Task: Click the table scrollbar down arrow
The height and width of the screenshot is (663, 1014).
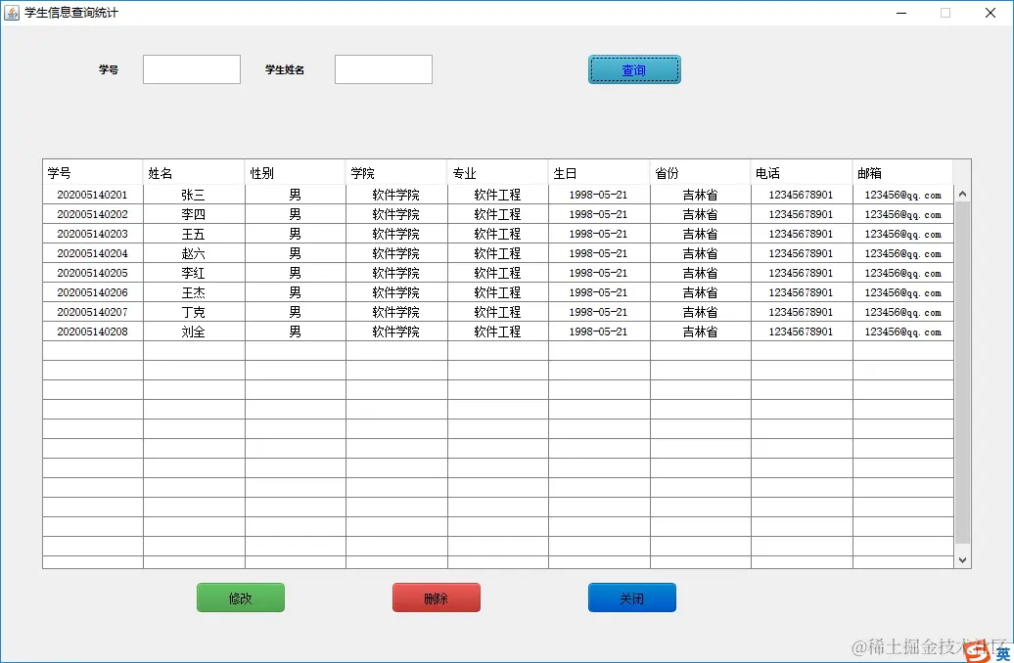Action: [x=962, y=560]
